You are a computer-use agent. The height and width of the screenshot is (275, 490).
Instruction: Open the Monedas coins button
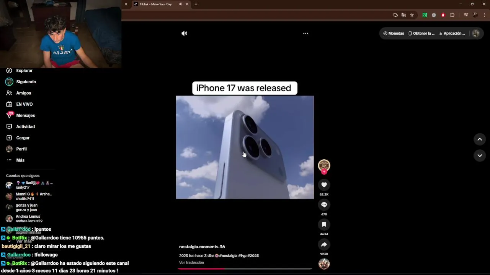(394, 33)
